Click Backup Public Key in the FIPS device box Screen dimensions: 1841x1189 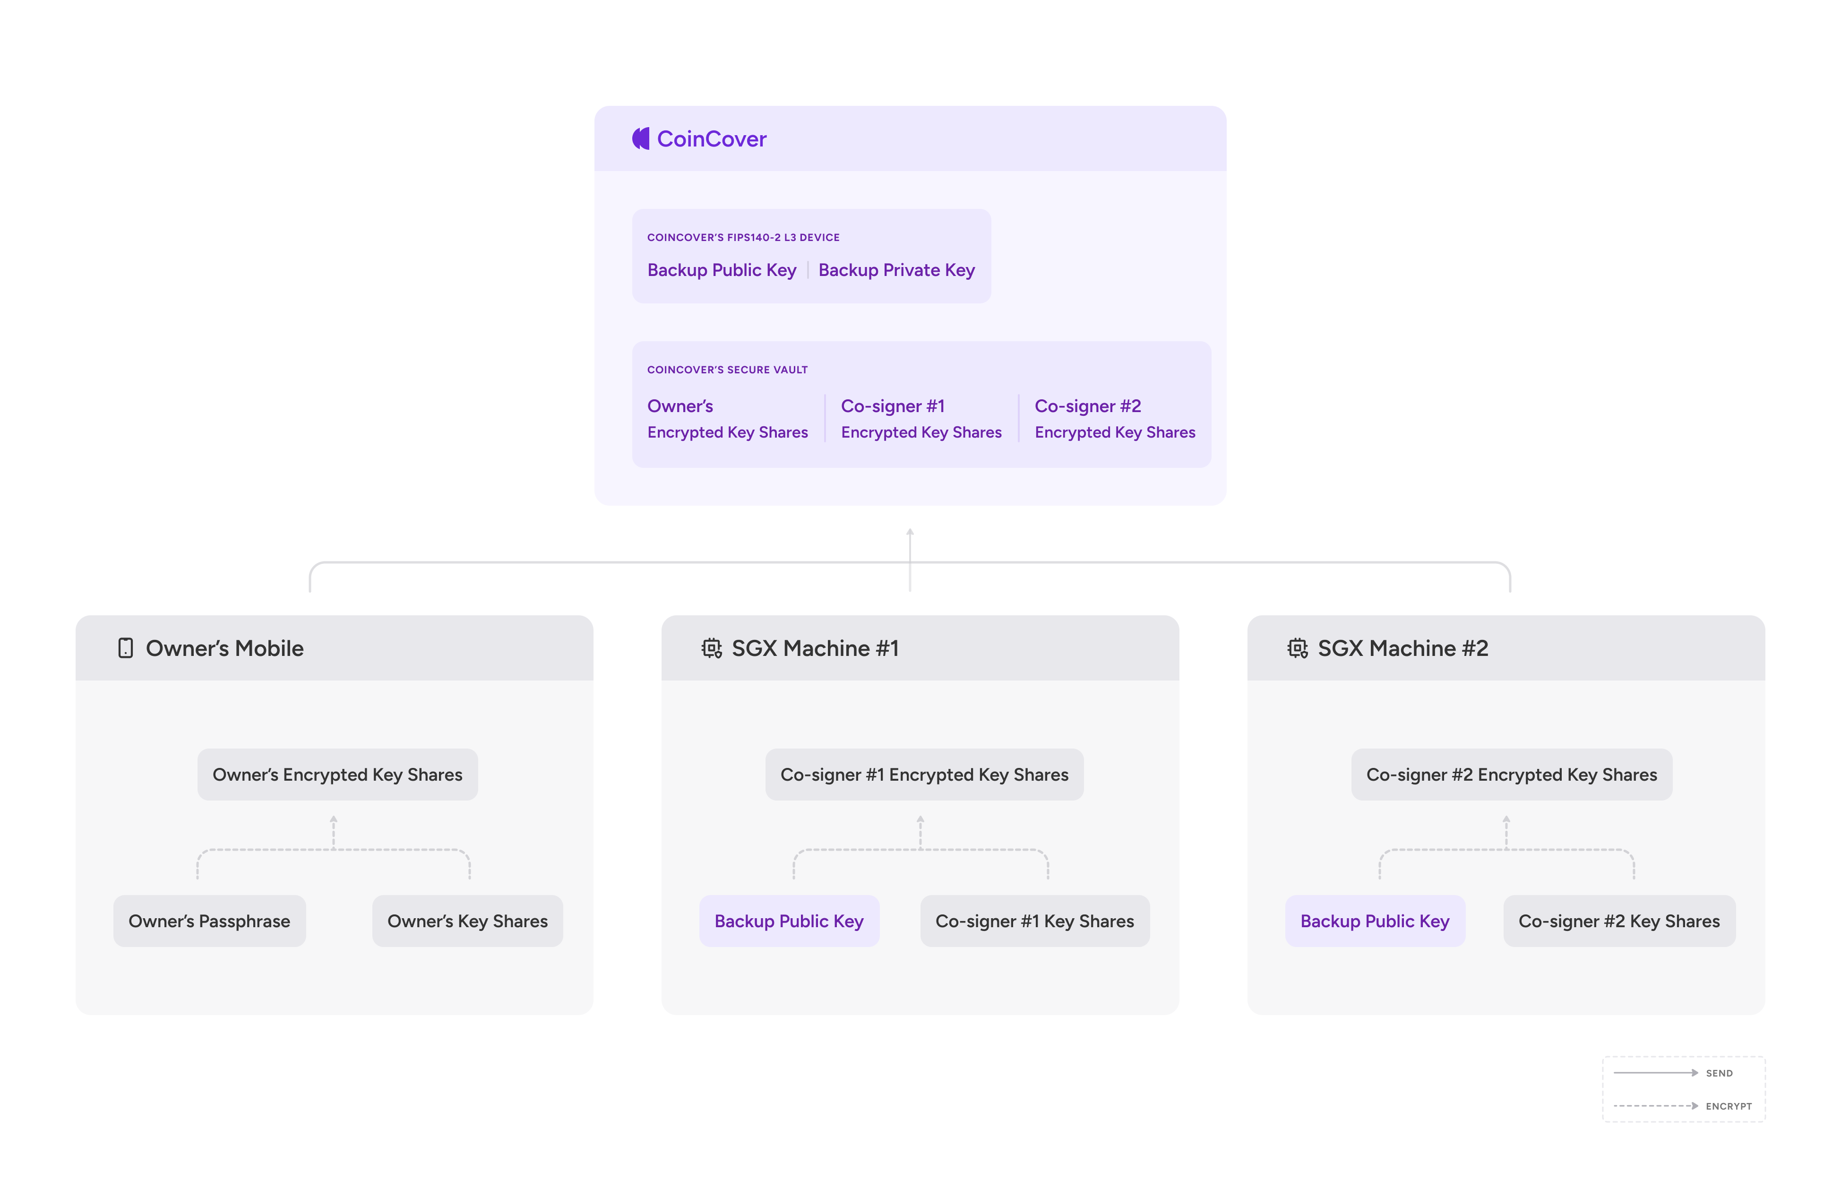721,270
